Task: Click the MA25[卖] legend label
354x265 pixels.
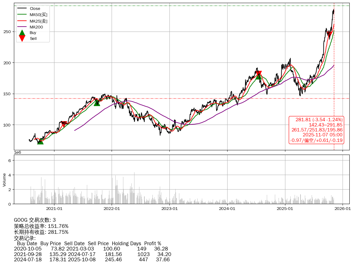Action: (x=38, y=21)
